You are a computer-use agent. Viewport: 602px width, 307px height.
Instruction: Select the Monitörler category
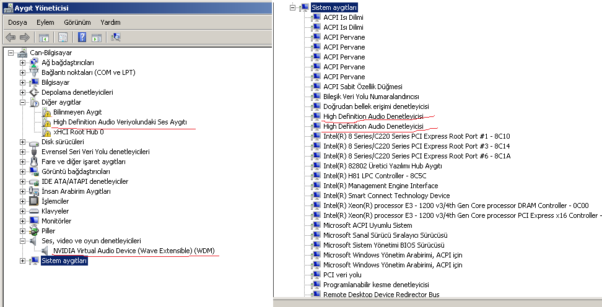(x=56, y=221)
